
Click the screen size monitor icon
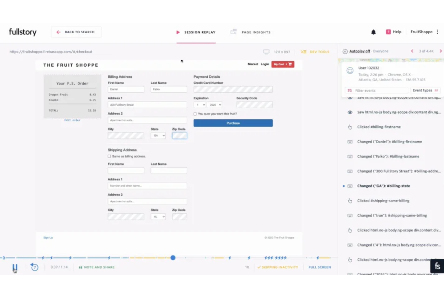pos(266,52)
